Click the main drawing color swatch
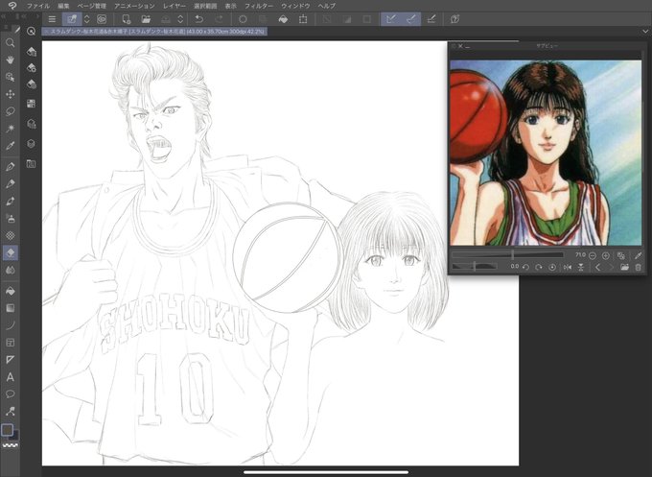Image resolution: width=652 pixels, height=477 pixels. [7, 430]
